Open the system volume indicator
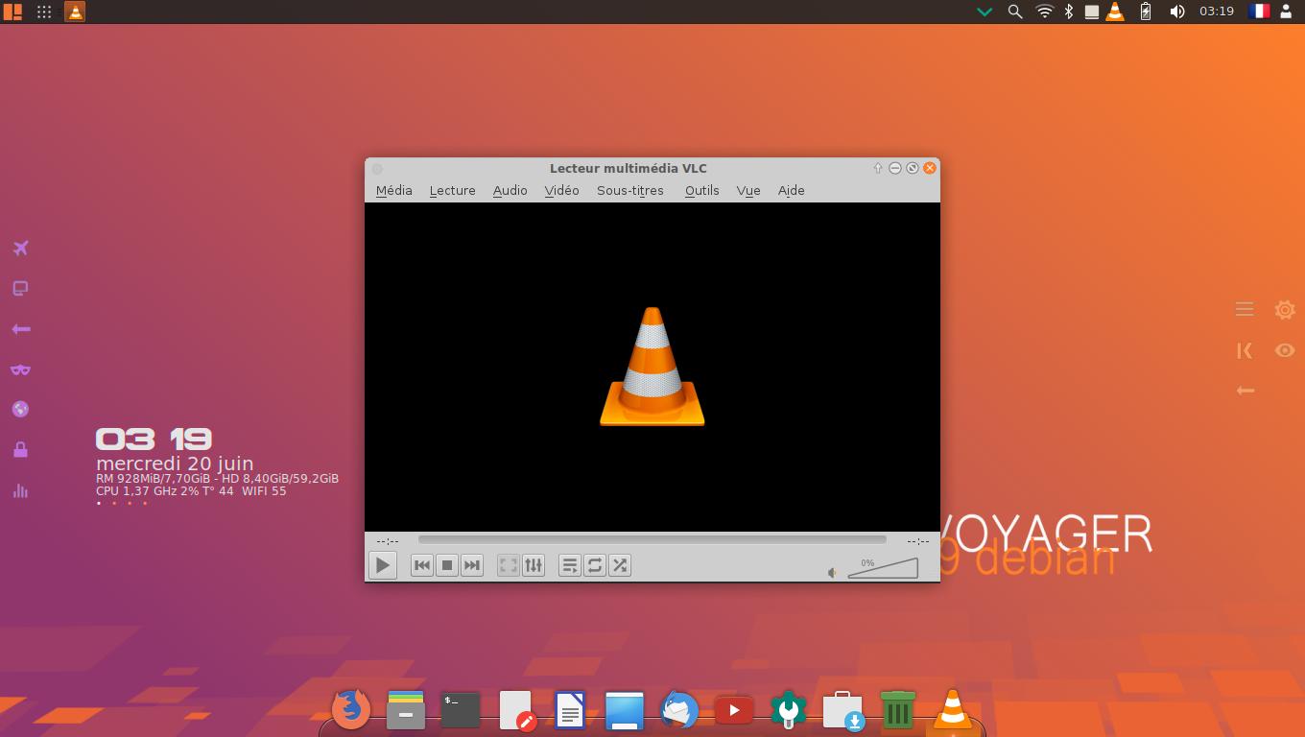The image size is (1305, 737). (1177, 12)
